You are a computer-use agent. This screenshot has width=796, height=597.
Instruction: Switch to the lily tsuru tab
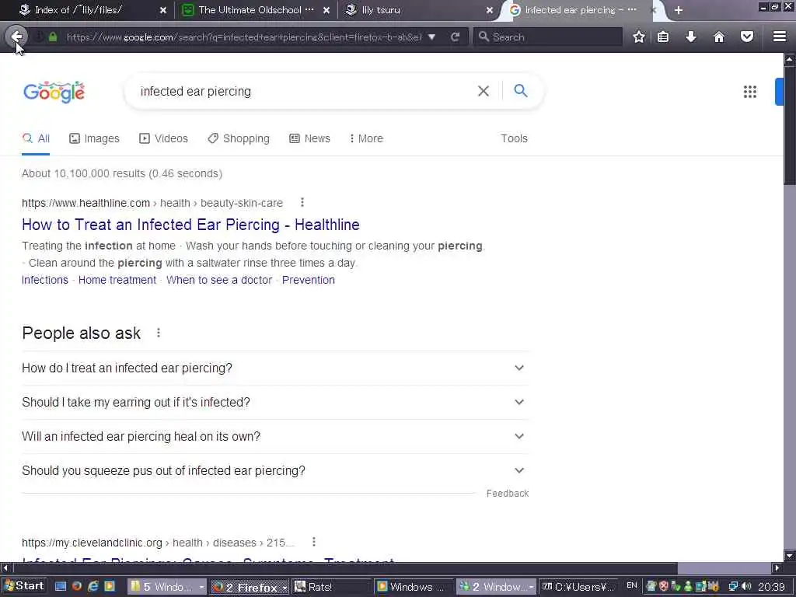coord(419,10)
